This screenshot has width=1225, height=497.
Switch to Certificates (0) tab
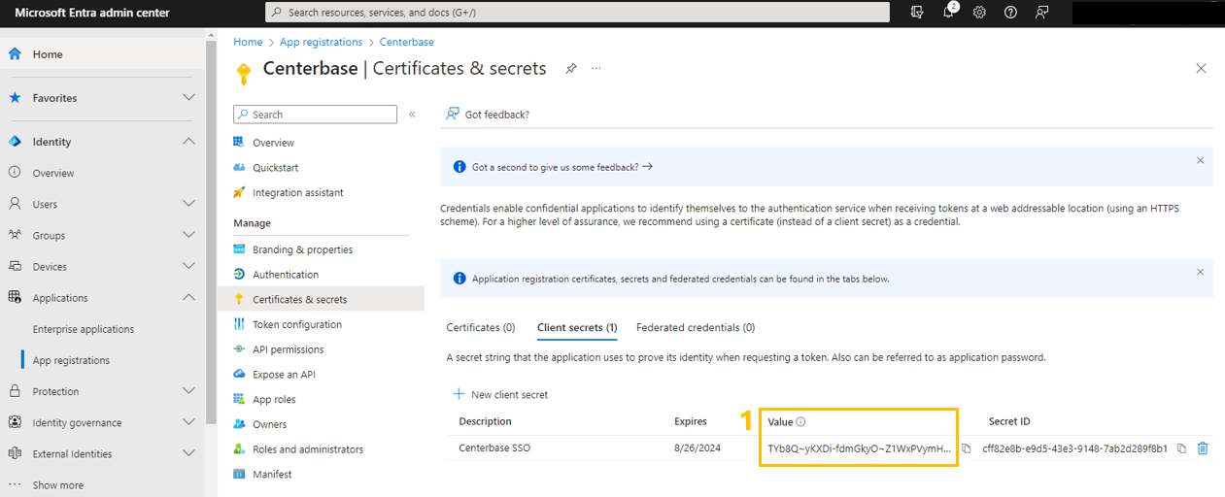(x=481, y=328)
